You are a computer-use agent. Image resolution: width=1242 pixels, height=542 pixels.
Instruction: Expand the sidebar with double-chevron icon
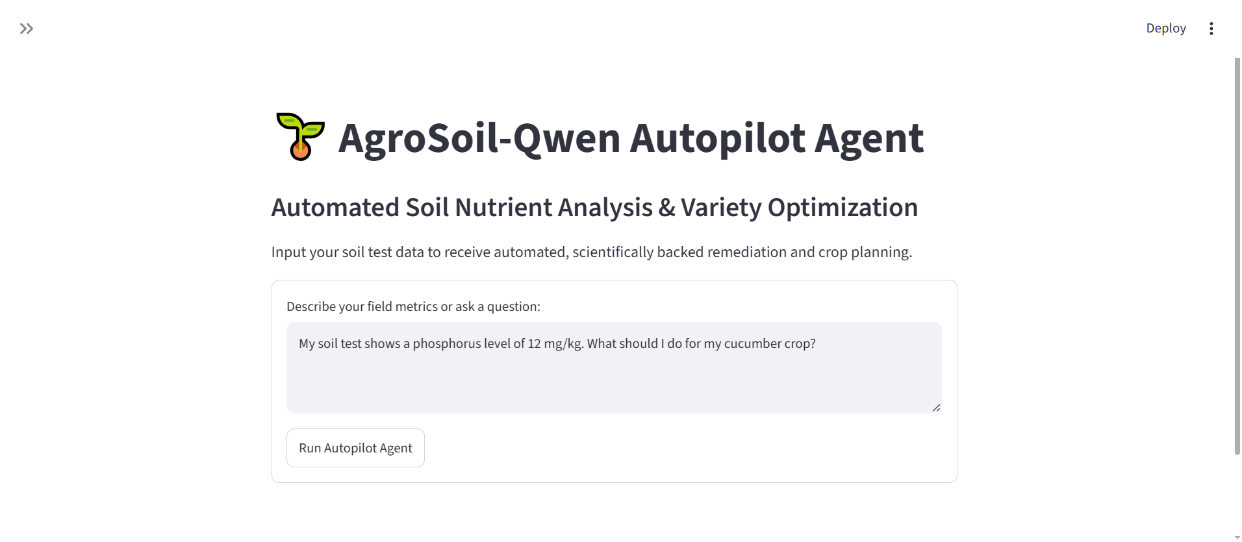(27, 29)
